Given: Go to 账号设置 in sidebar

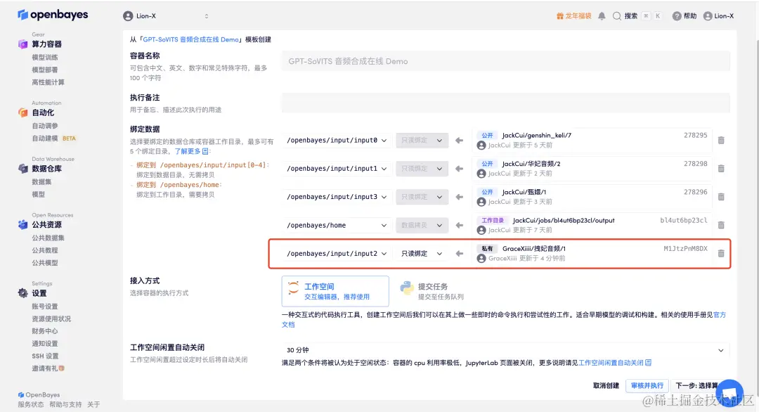Looking at the screenshot, I should click(x=44, y=307).
